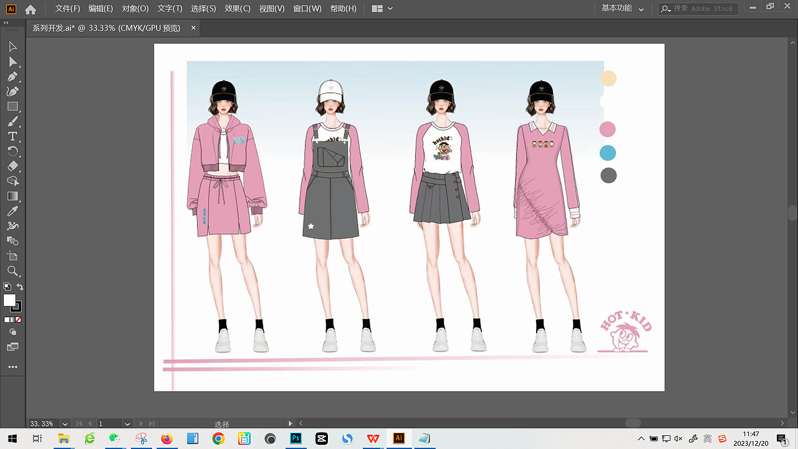The height and width of the screenshot is (449, 798).
Task: Select the Paintbrush tool
Action: [x=12, y=122]
